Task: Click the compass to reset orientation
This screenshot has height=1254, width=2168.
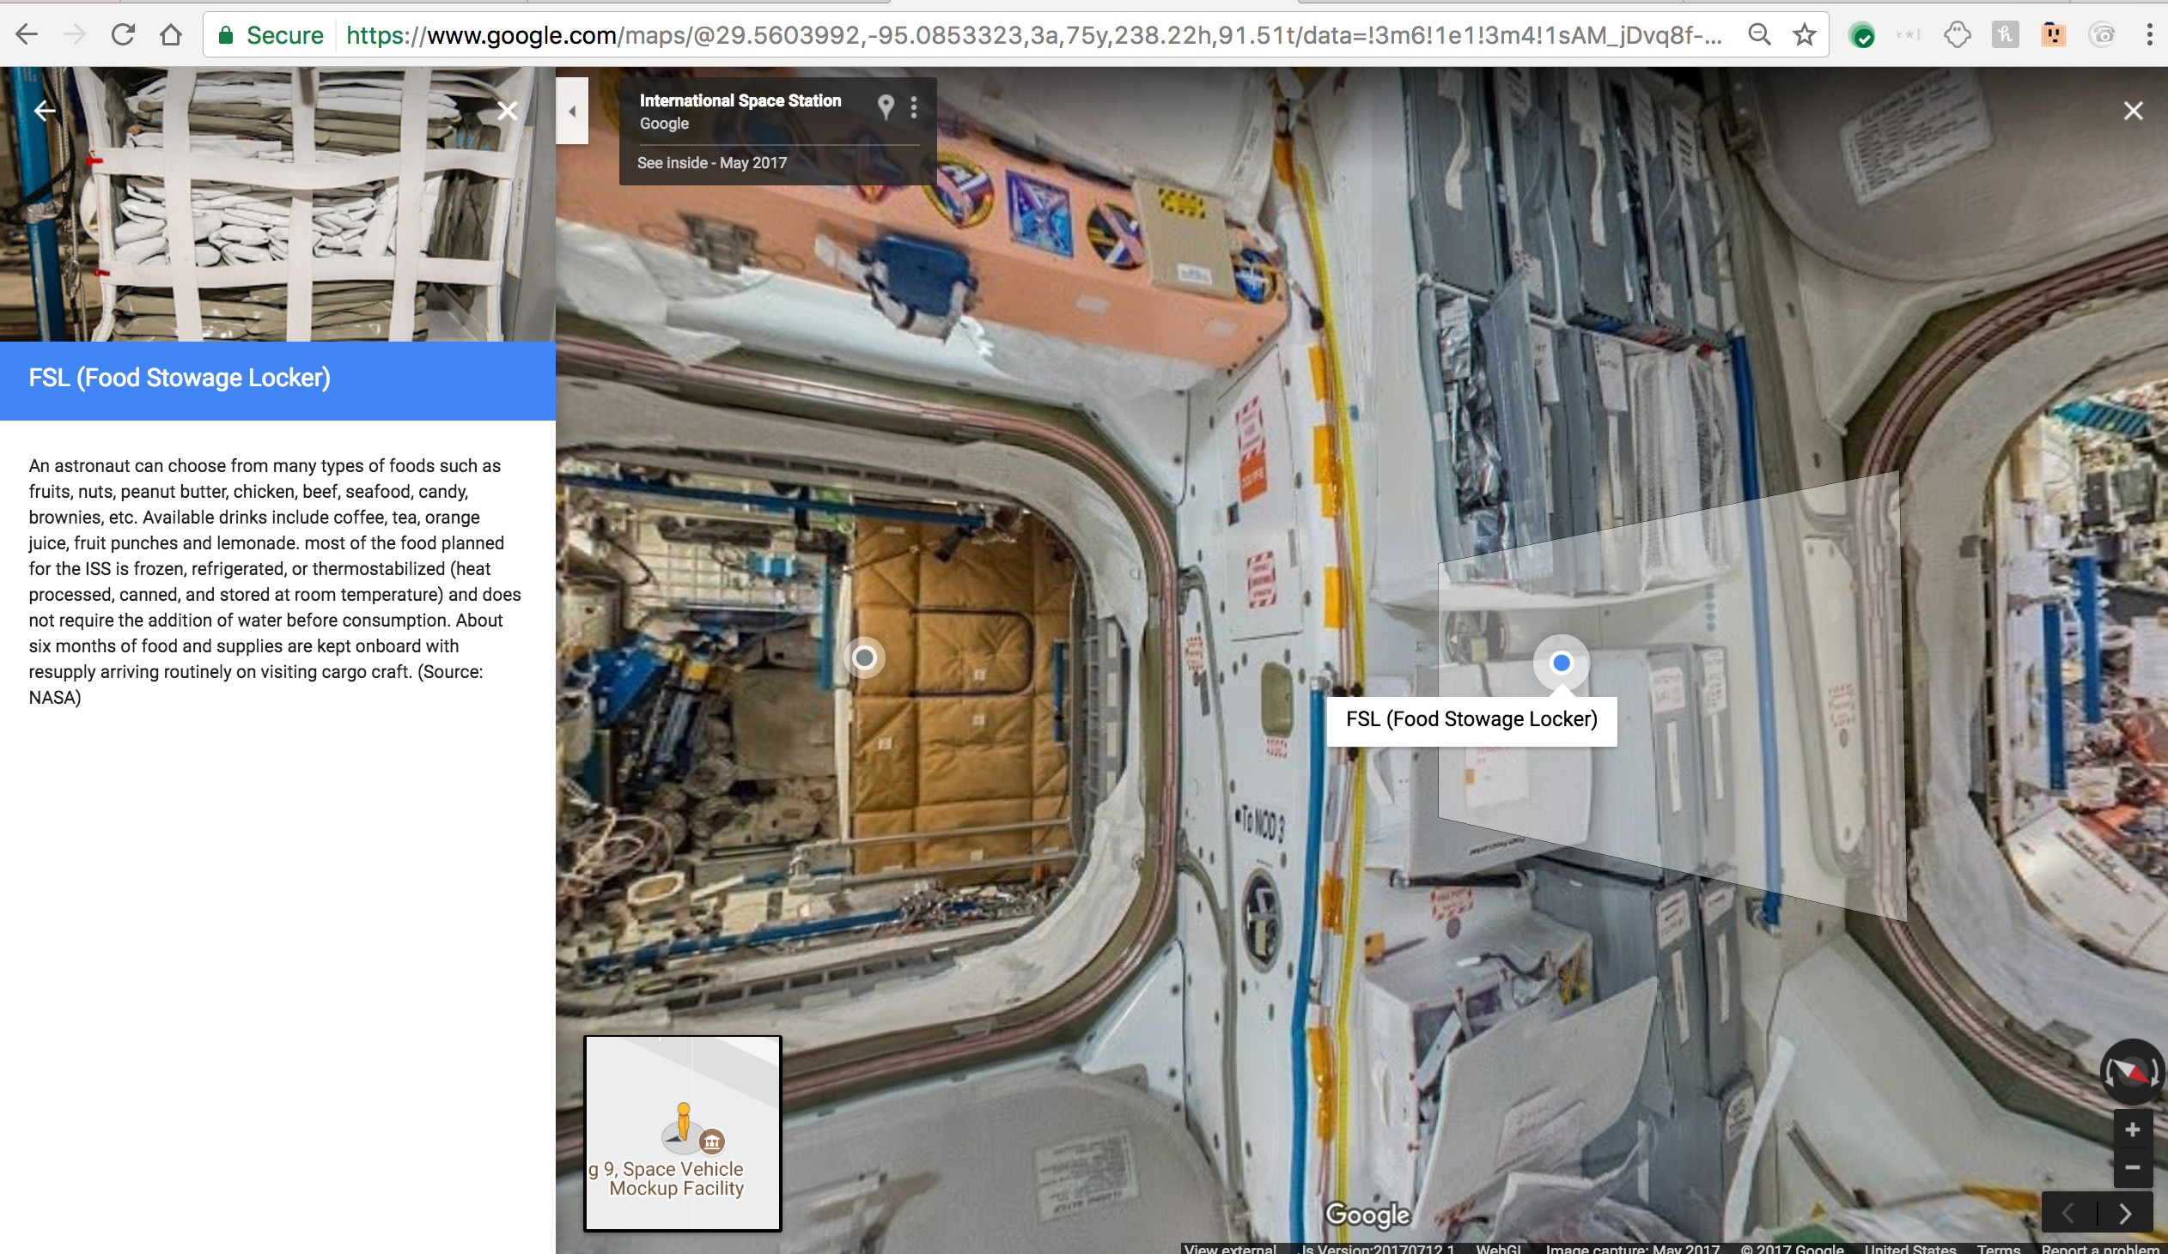Action: click(2131, 1071)
